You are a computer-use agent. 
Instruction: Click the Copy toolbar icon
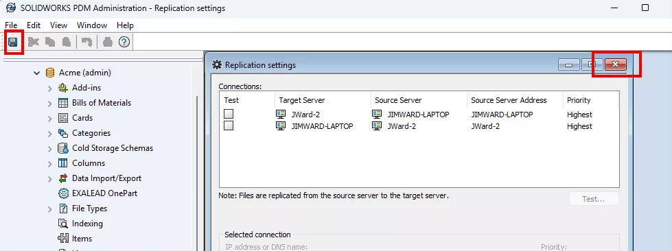point(50,42)
